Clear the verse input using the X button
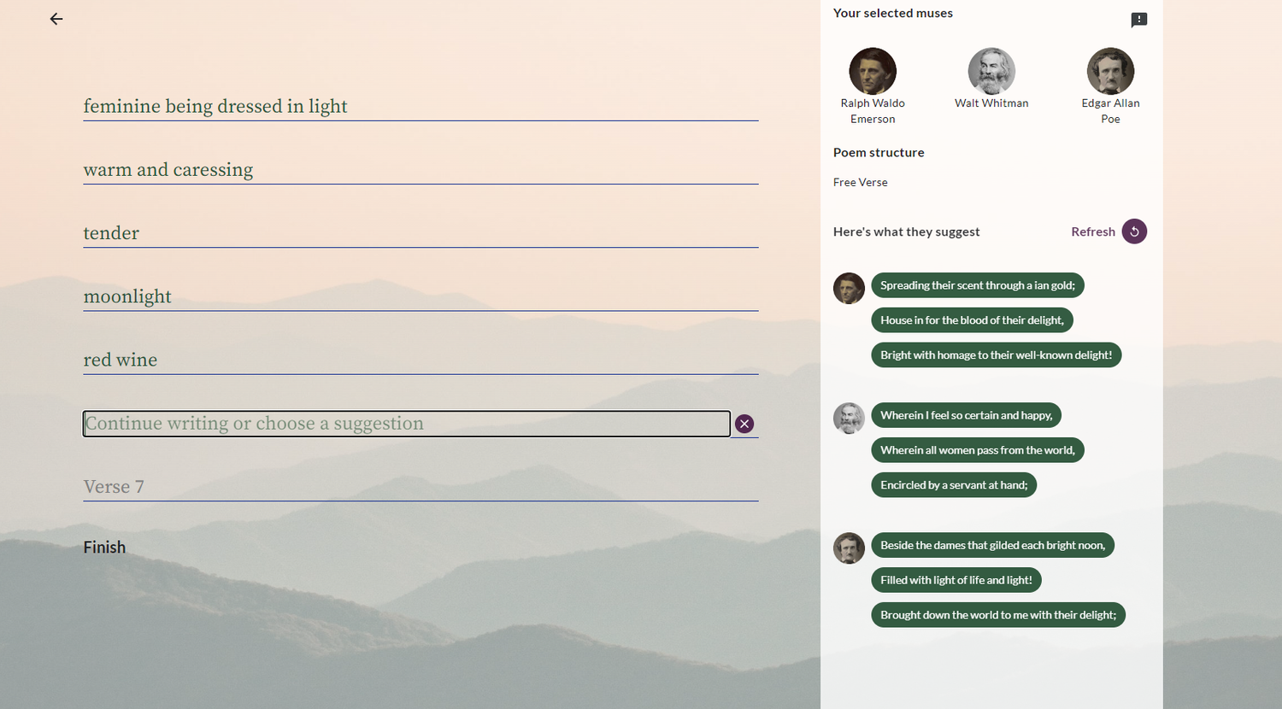Image resolution: width=1282 pixels, height=709 pixels. tap(744, 423)
